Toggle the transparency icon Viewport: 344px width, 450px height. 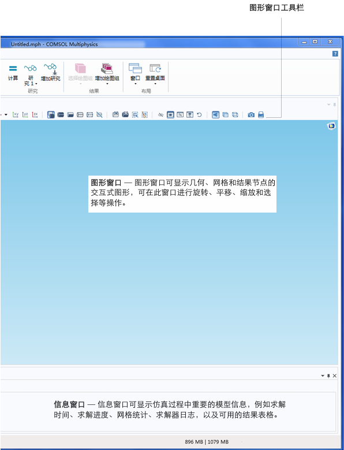coord(225,115)
